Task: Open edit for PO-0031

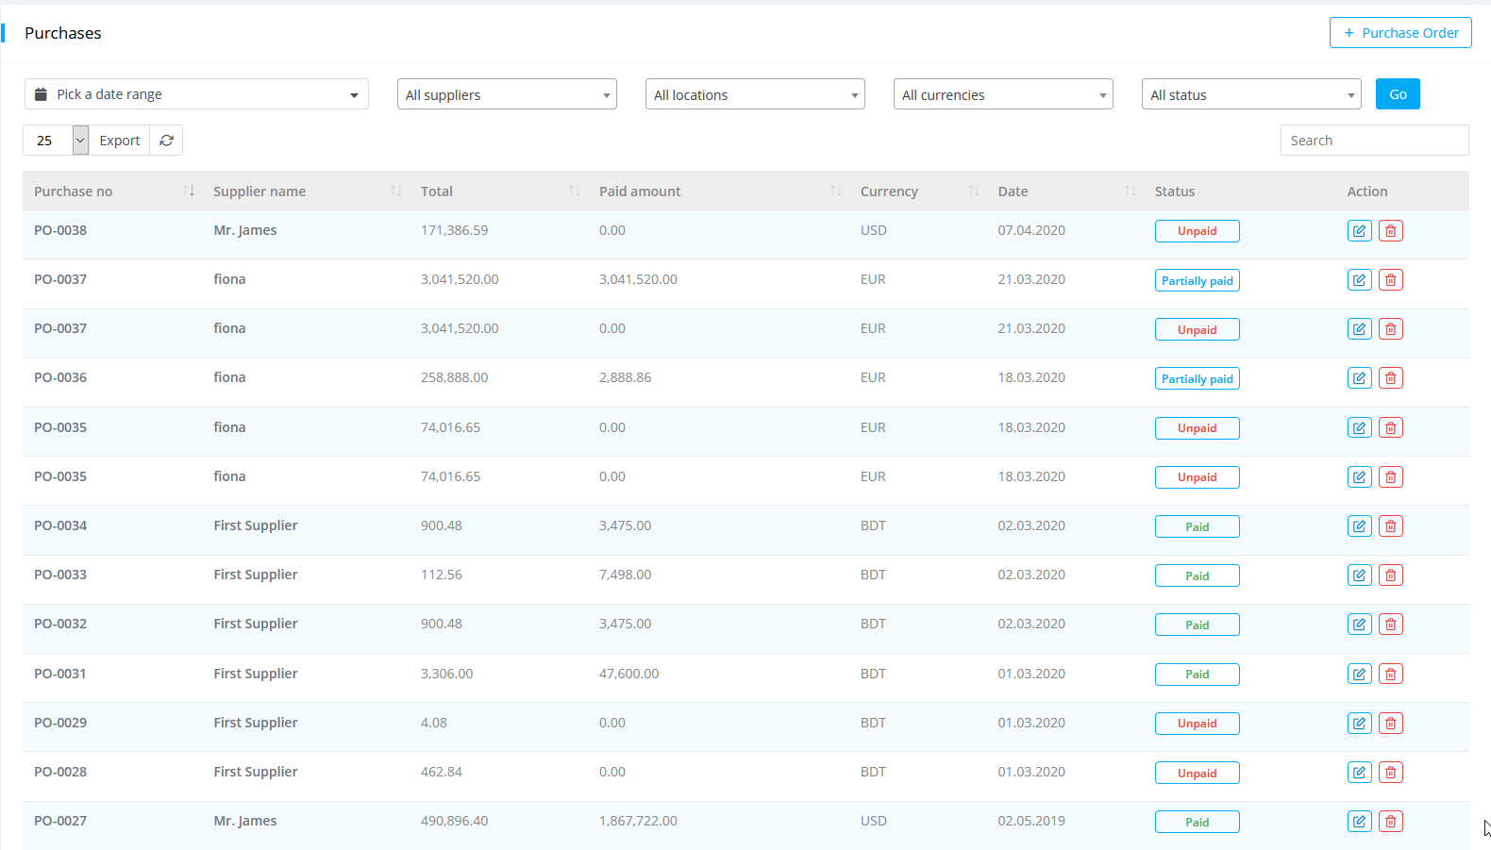Action: click(x=1359, y=674)
